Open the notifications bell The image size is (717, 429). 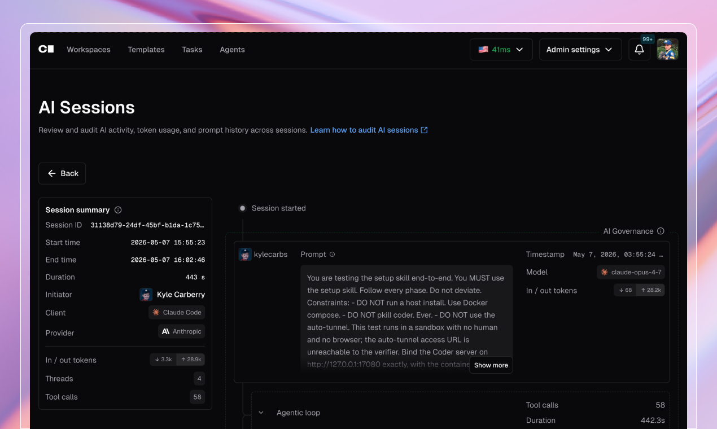click(639, 50)
